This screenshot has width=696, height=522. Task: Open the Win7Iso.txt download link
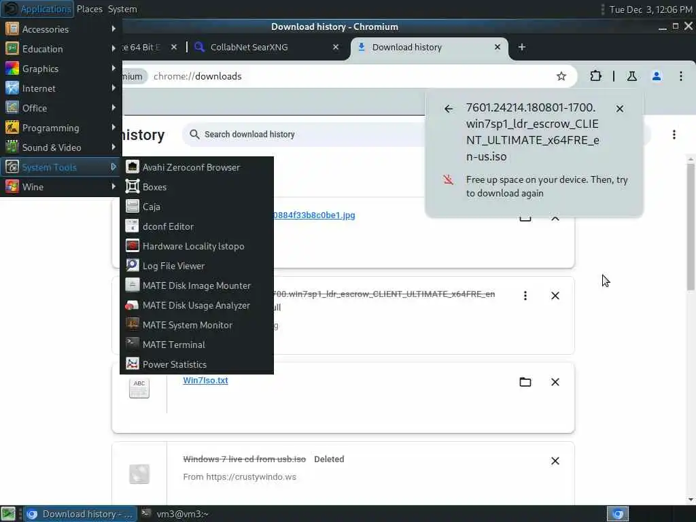205,381
